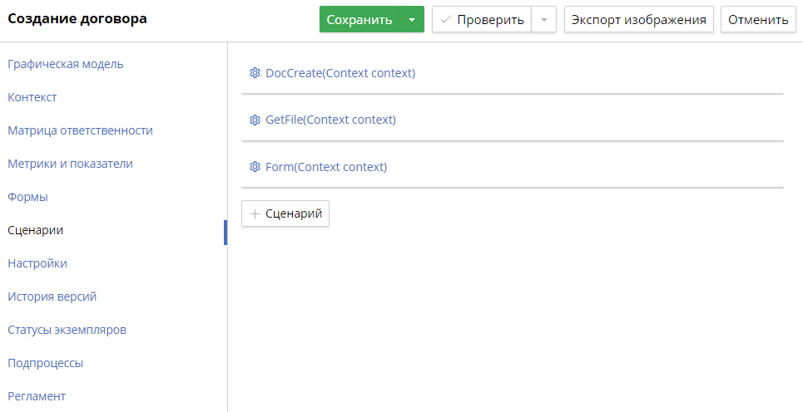
Task: View История версий tab
Action: [52, 297]
